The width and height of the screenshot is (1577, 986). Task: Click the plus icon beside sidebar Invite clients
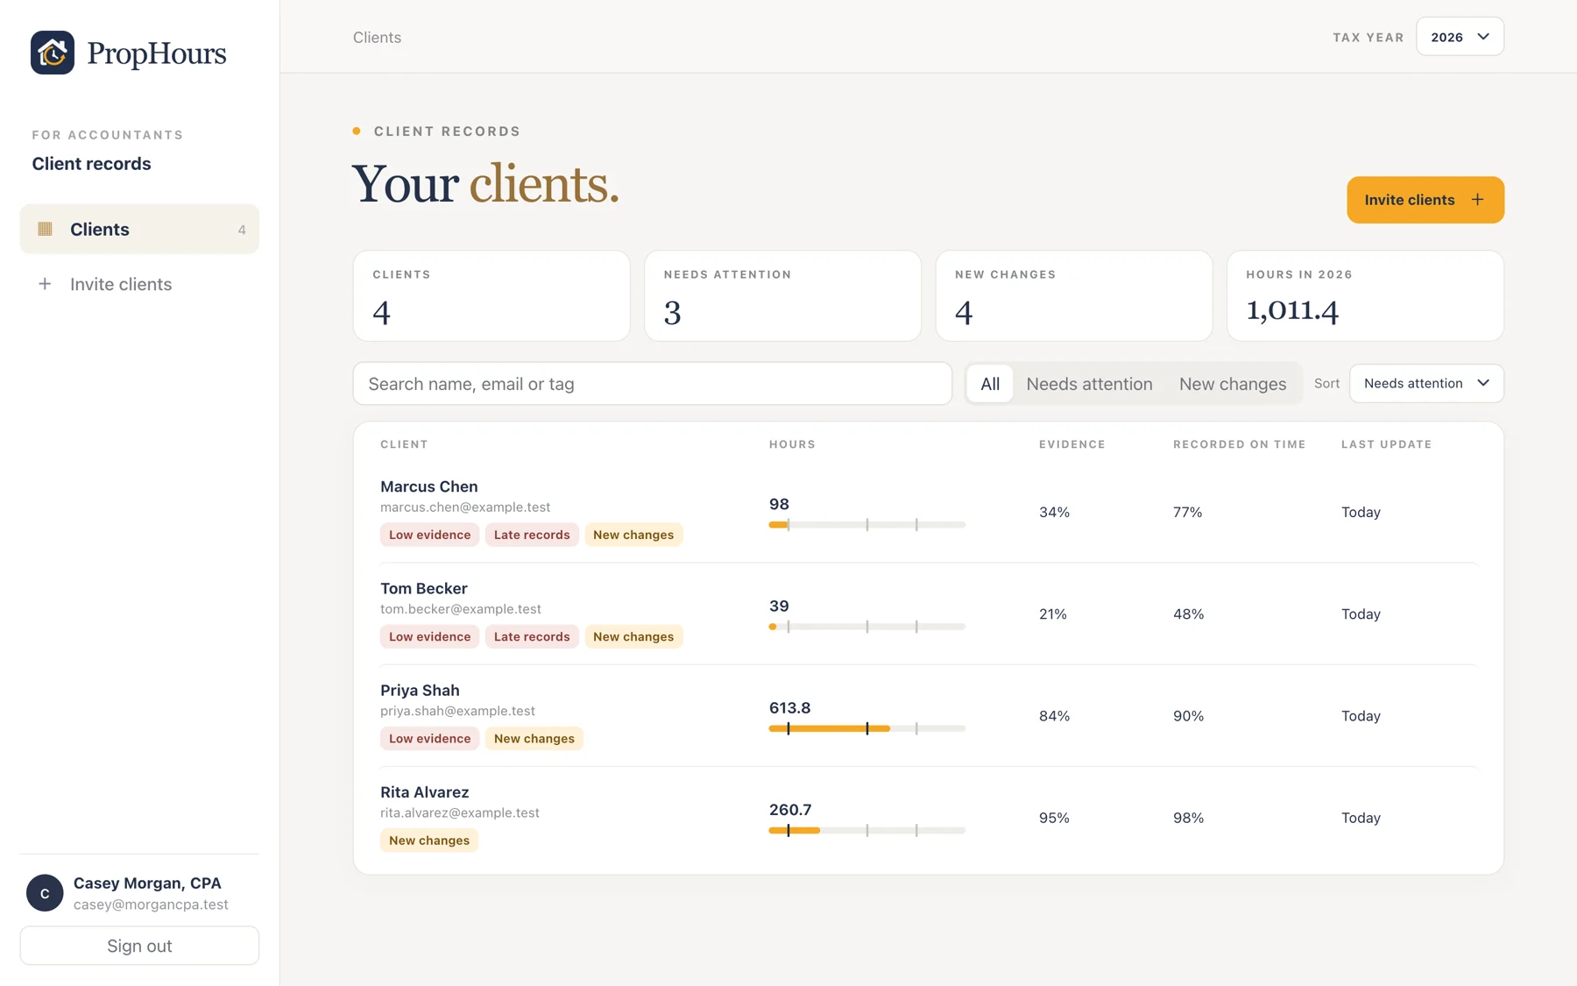[45, 284]
